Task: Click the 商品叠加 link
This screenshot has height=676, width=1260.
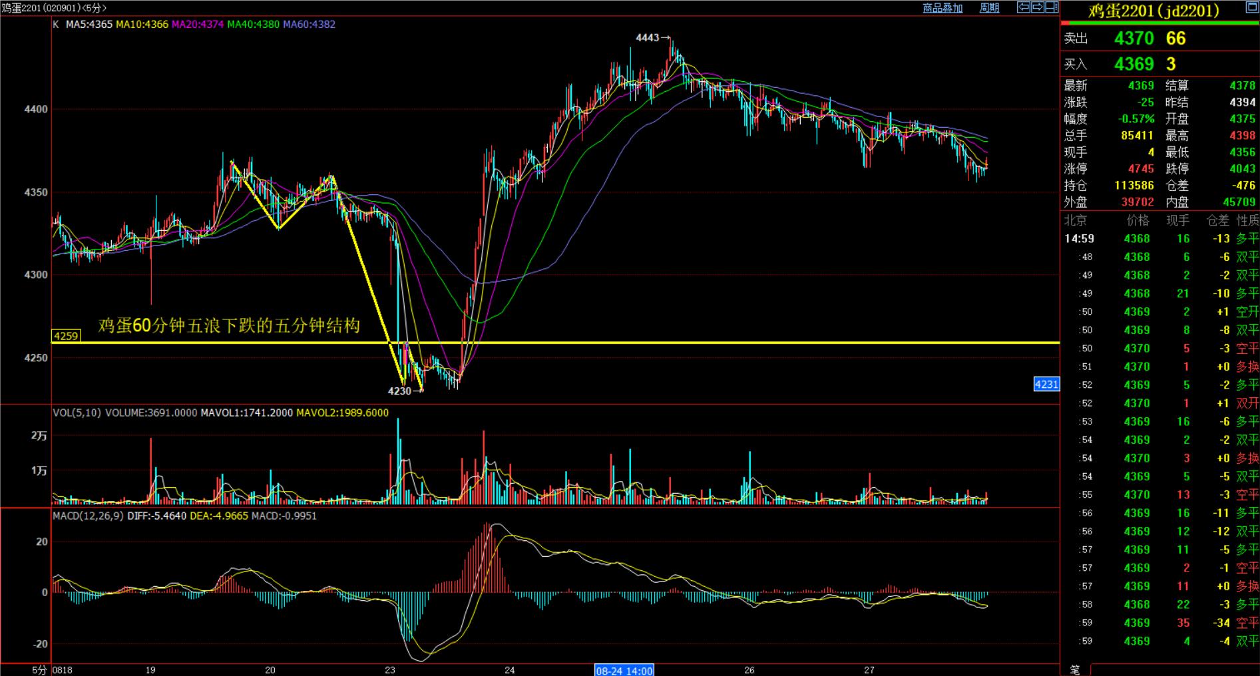Action: tap(943, 8)
